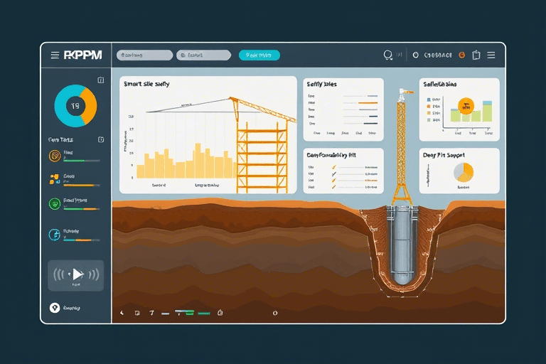Expand the small square icon above donut chart

coord(100,80)
